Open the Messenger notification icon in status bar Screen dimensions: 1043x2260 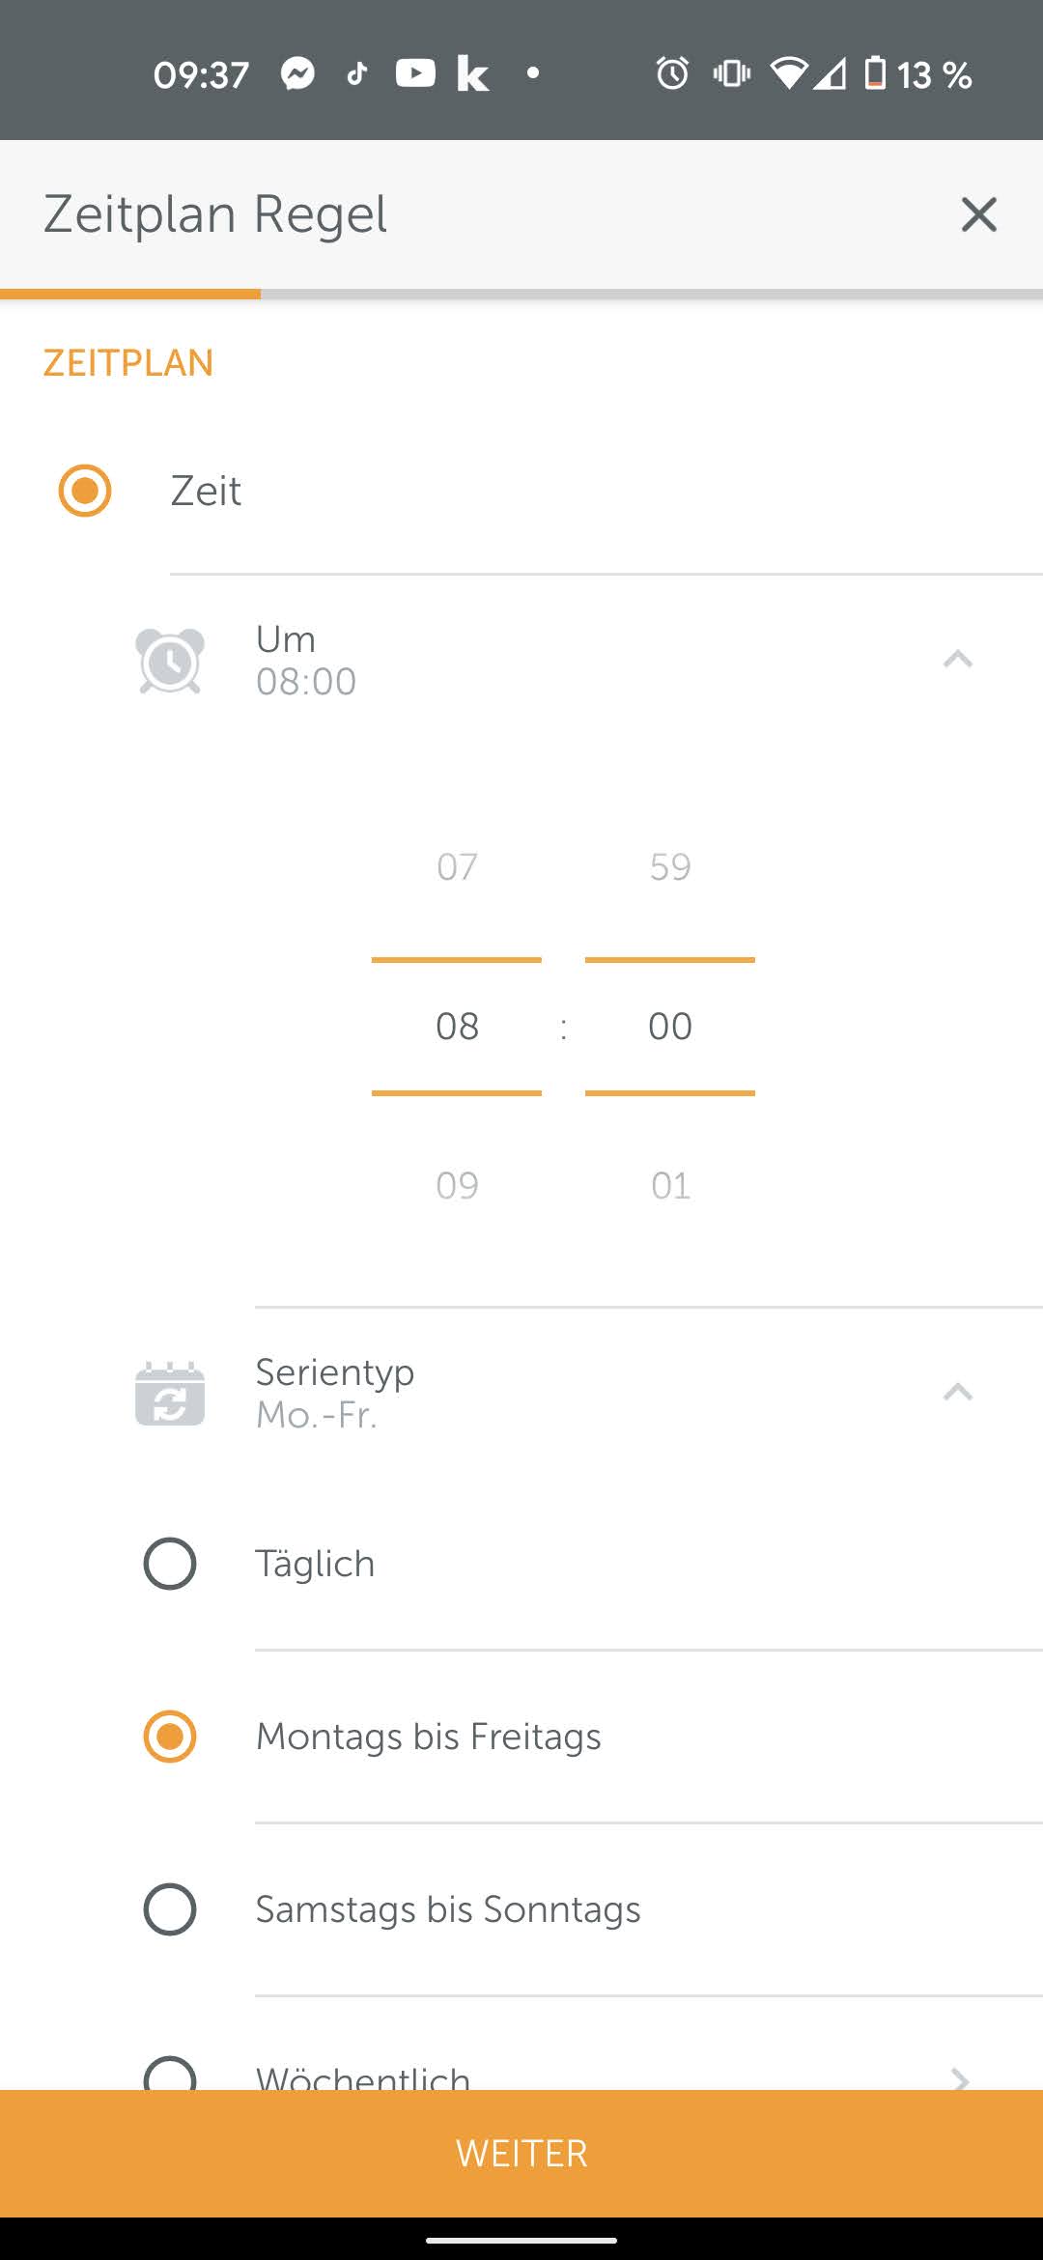297,73
